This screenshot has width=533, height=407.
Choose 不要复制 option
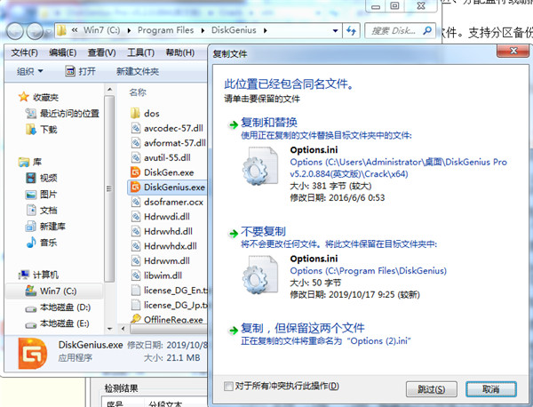(263, 232)
